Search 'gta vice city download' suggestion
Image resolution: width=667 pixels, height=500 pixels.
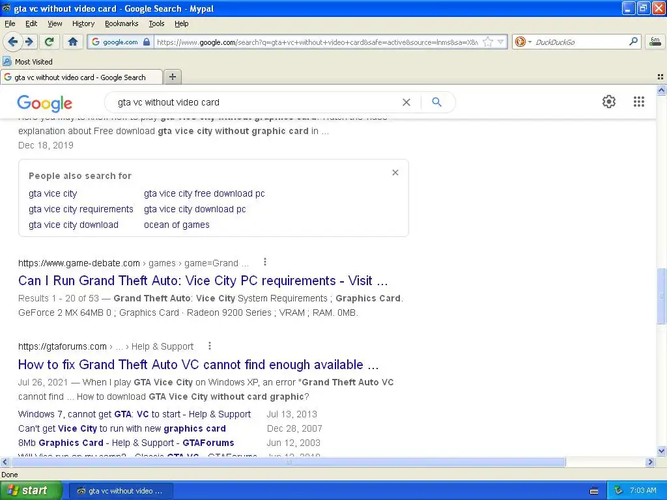pyautogui.click(x=74, y=225)
